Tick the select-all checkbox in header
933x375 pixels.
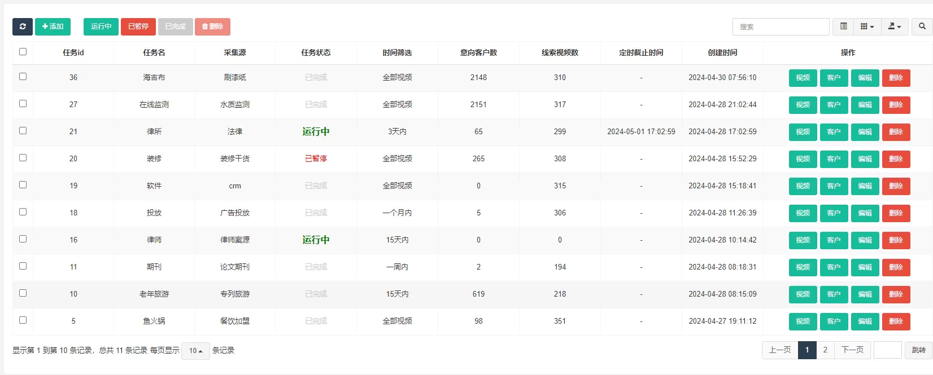[x=23, y=52]
